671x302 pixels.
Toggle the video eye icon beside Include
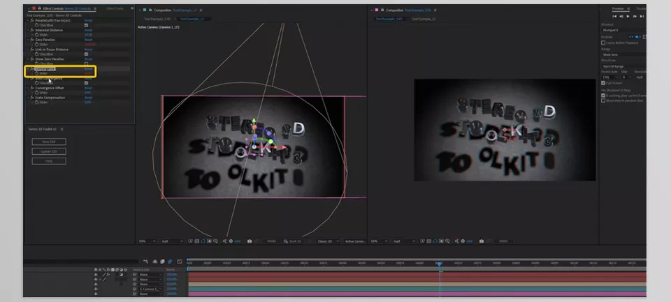coord(630,37)
